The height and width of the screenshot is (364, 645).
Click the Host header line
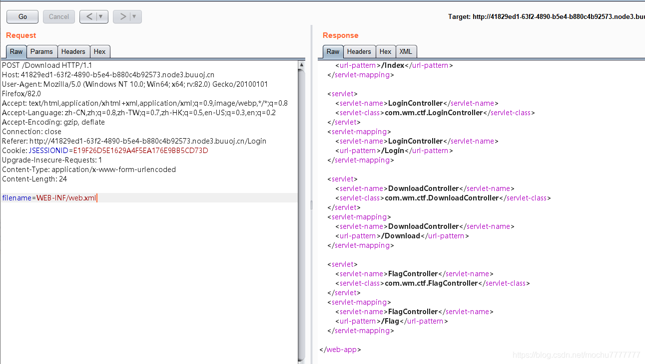(x=108, y=75)
